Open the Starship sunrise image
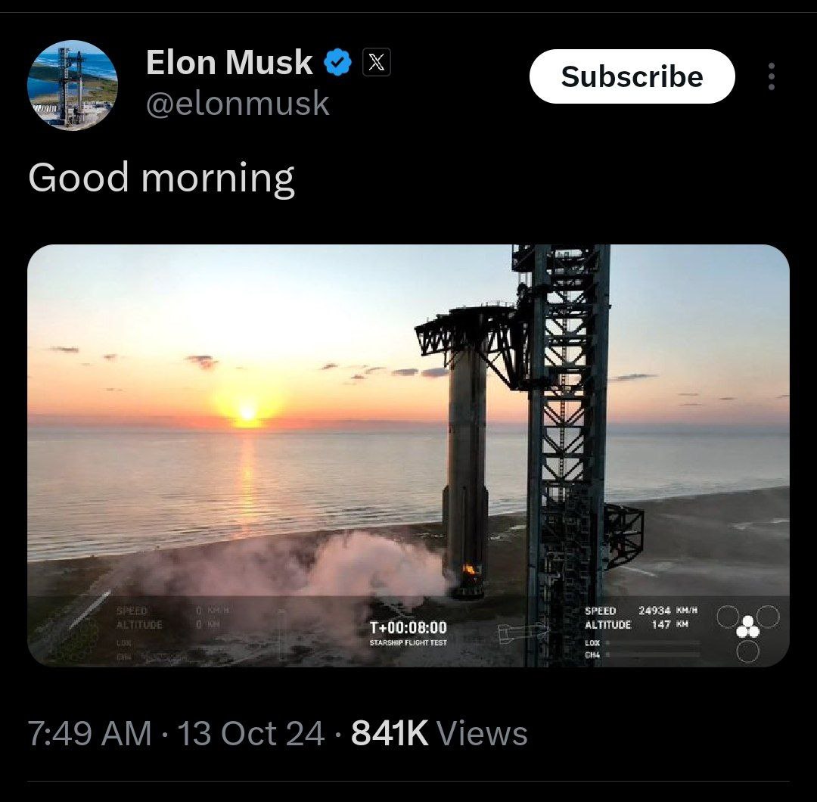The image size is (817, 802). [x=408, y=455]
